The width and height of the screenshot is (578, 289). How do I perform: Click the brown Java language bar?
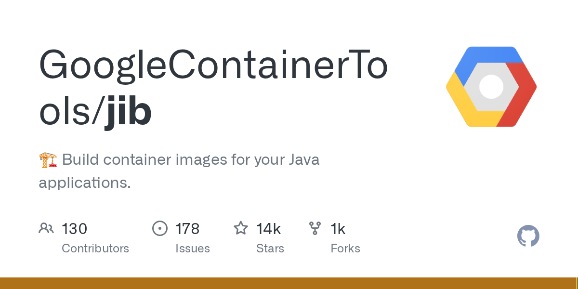(x=288, y=283)
